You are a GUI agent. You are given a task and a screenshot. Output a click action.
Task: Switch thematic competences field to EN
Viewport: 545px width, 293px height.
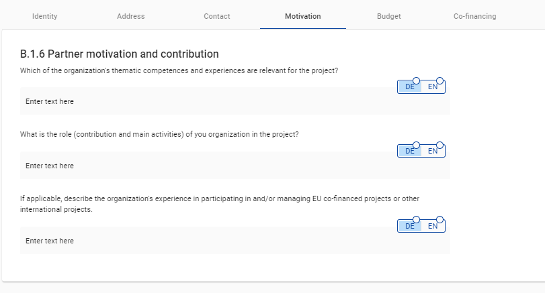(x=433, y=87)
